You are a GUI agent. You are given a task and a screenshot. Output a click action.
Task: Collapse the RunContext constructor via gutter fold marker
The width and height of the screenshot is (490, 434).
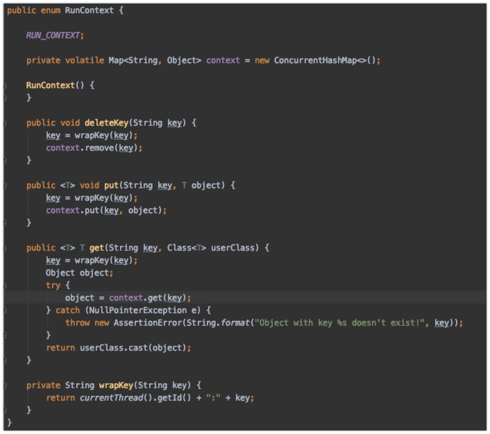pyautogui.click(x=5, y=86)
